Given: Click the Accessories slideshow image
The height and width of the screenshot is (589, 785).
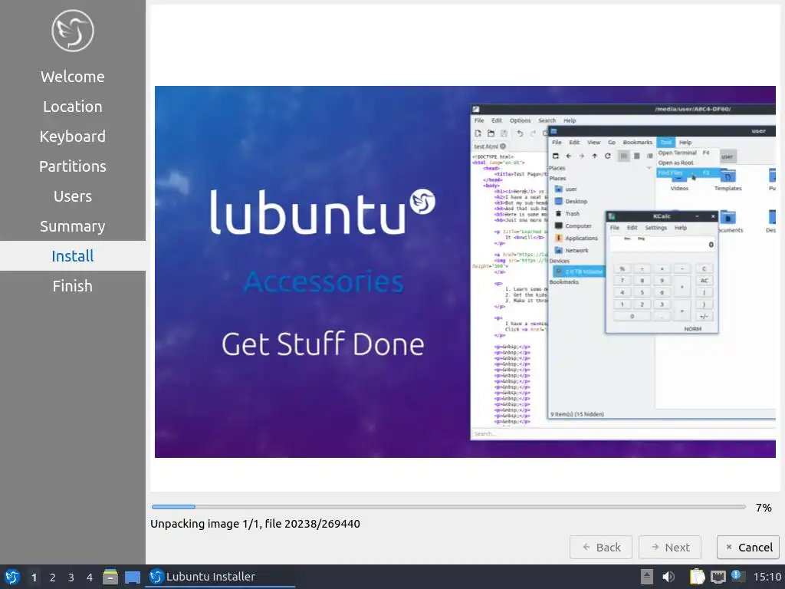Looking at the screenshot, I should coord(465,271).
